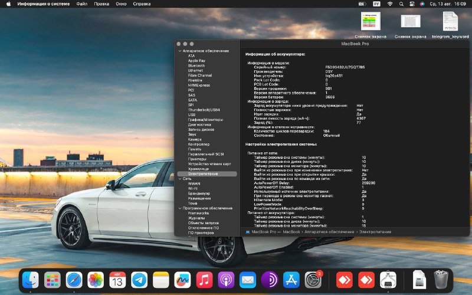472x295 pixels.
Task: Open the Wi-Fi menu bar icon
Action: click(390, 4)
